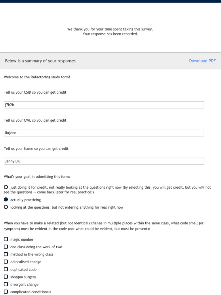Click the CSID input field
Image resolution: width=221 pixels, height=295 pixels.
tap(104, 105)
